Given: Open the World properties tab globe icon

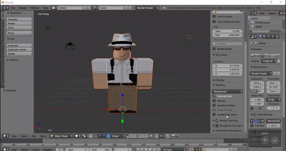Looking at the screenshot, I should [x=273, y=37].
